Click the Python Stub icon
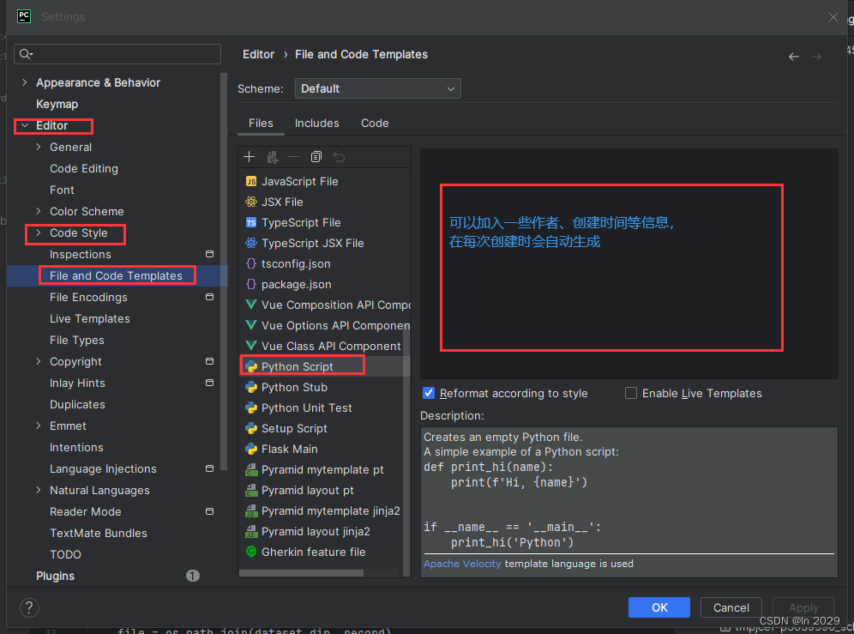The height and width of the screenshot is (634, 854). pos(251,387)
